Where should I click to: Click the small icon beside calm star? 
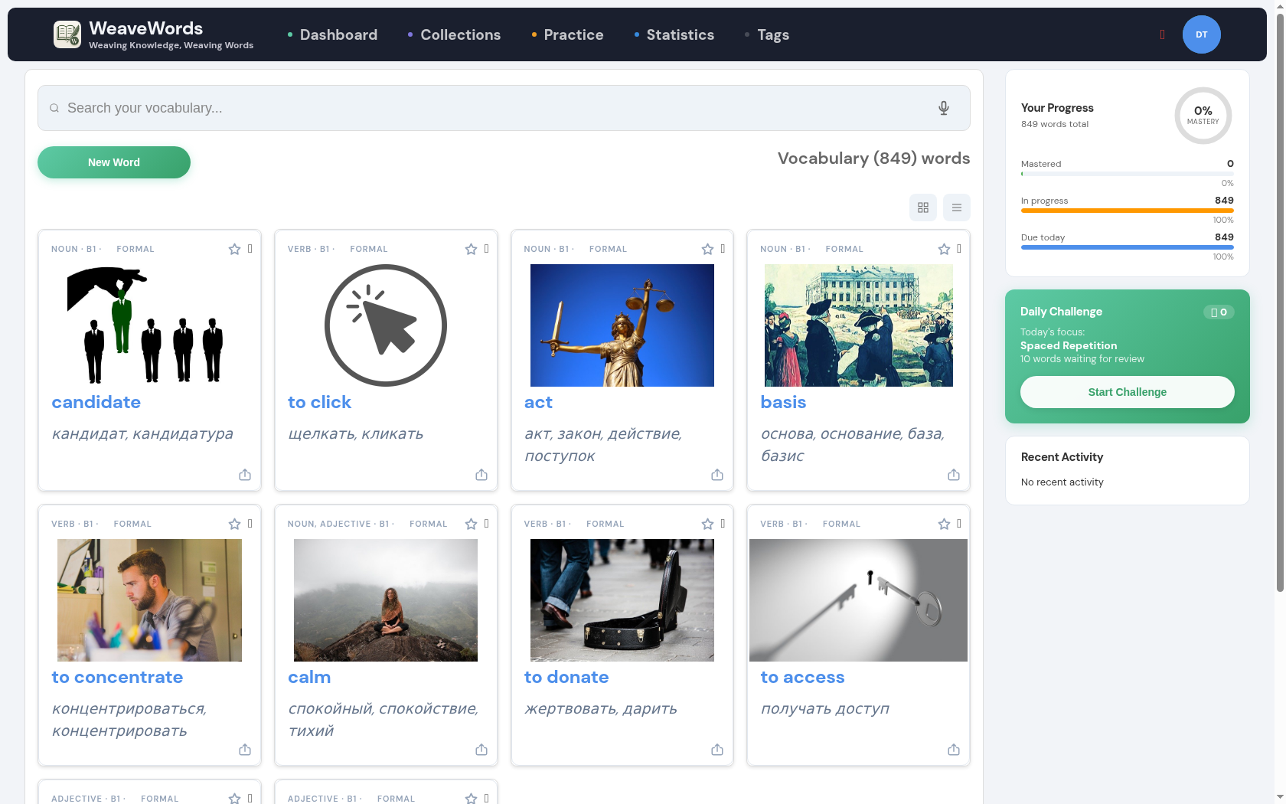487,524
